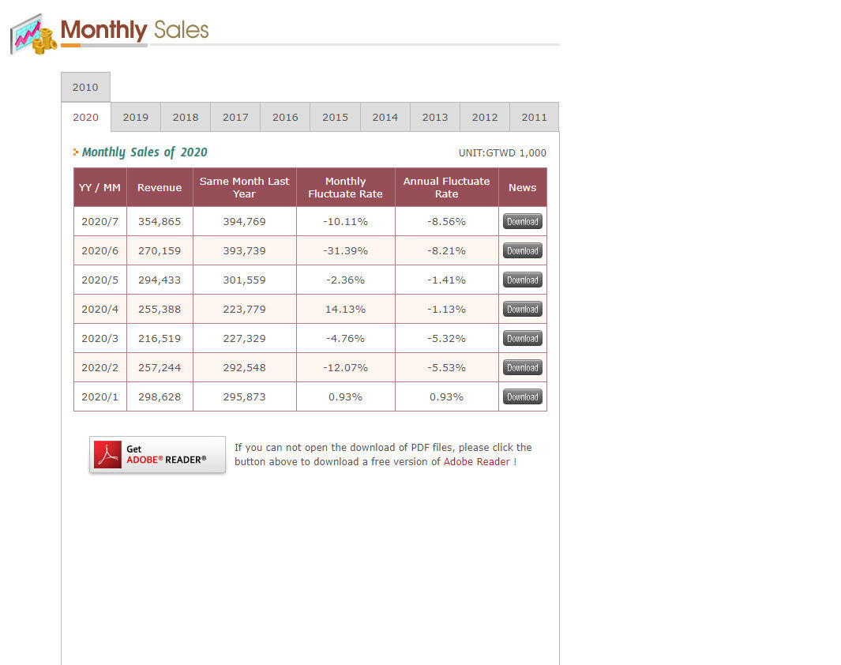The image size is (841, 665).
Task: Select revenue value 257,244
Action: click(x=160, y=367)
